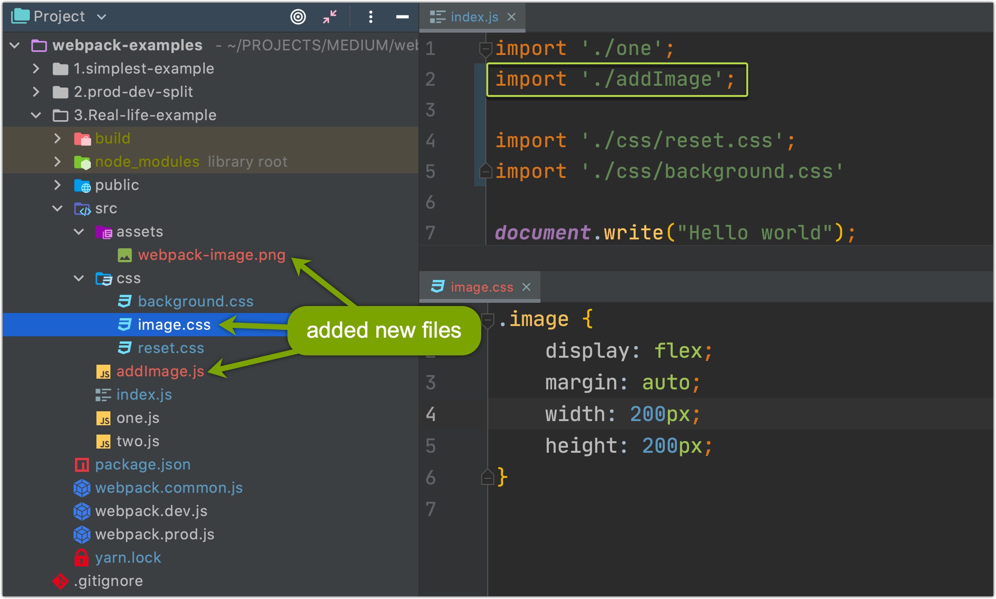Click the webpack.common.js webpack cube icon
This screenshot has width=996, height=599.
[x=82, y=488]
